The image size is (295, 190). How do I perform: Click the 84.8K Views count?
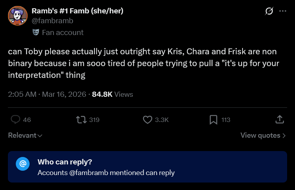coord(112,94)
